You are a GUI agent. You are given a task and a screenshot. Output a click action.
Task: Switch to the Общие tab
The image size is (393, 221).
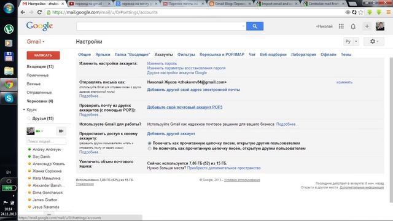85,55
